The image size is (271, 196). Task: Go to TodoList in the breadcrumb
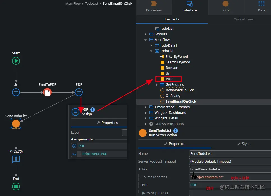(x=92, y=3)
